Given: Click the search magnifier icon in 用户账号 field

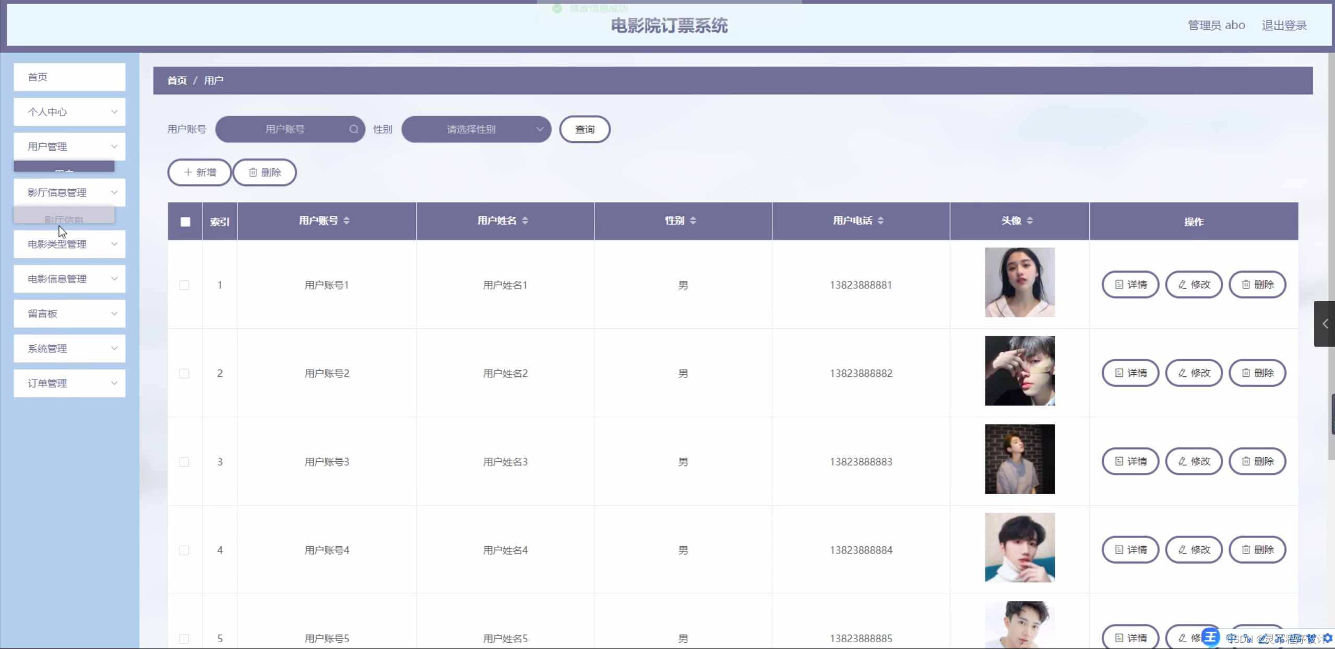Looking at the screenshot, I should (x=353, y=129).
